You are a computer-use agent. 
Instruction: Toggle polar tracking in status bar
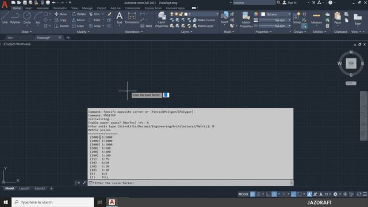pos(274,194)
